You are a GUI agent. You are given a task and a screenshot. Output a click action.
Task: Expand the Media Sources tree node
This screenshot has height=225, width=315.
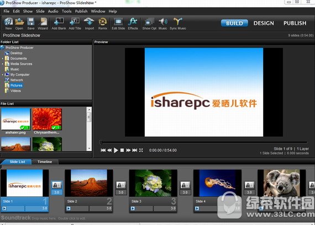pyautogui.click(x=2, y=64)
